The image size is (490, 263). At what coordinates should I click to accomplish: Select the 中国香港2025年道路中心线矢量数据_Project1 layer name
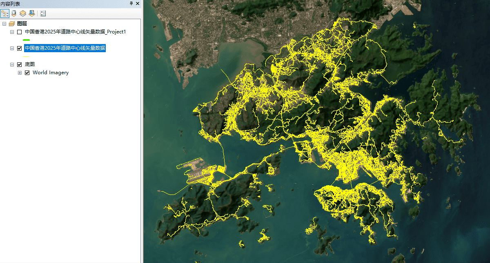(x=75, y=32)
